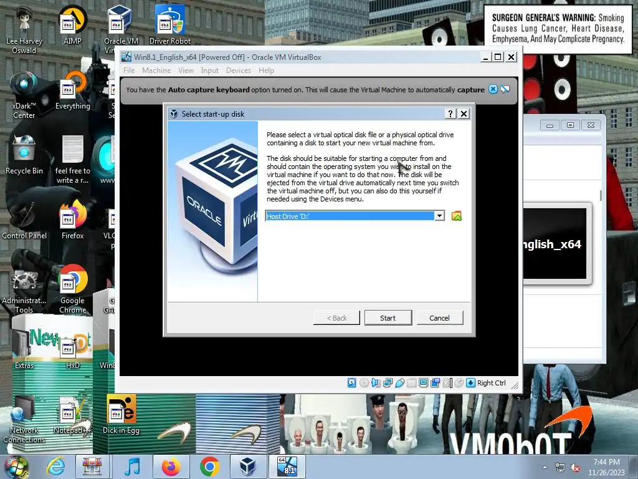Open the Machine menu

156,70
